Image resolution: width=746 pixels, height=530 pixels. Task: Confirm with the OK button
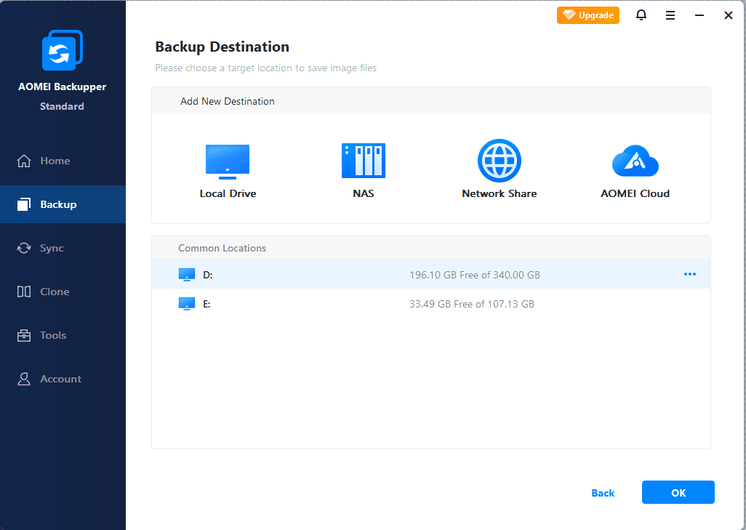[x=678, y=492]
